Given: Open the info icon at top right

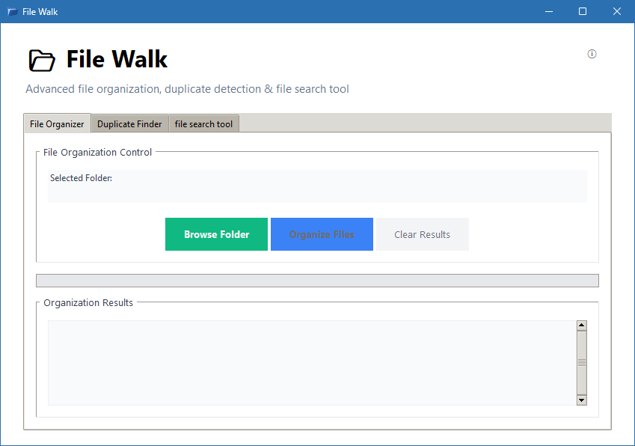Looking at the screenshot, I should coord(592,54).
